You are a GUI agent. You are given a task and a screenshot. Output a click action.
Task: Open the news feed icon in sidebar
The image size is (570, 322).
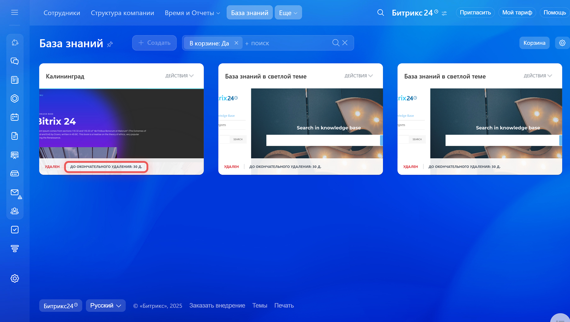pos(15,80)
